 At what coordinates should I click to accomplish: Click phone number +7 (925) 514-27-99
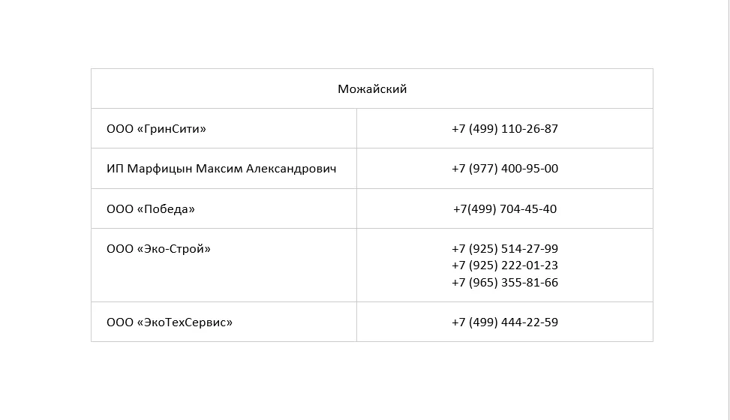pos(505,249)
